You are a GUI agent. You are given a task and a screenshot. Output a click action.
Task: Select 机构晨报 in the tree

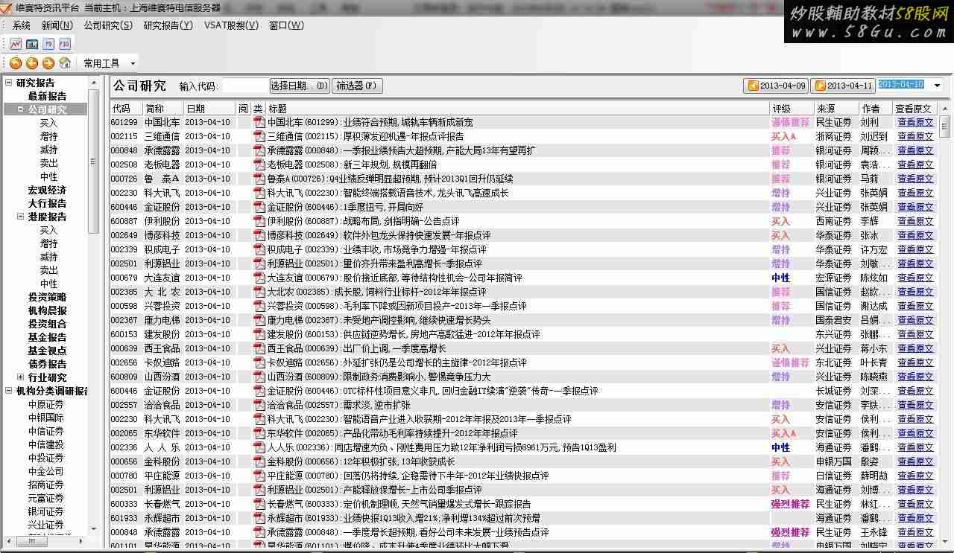point(47,310)
